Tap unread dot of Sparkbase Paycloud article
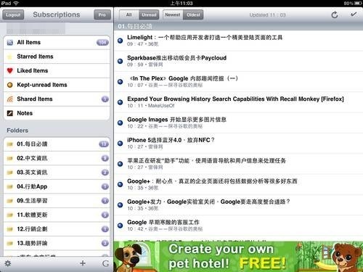363x272 pixels. [120, 61]
